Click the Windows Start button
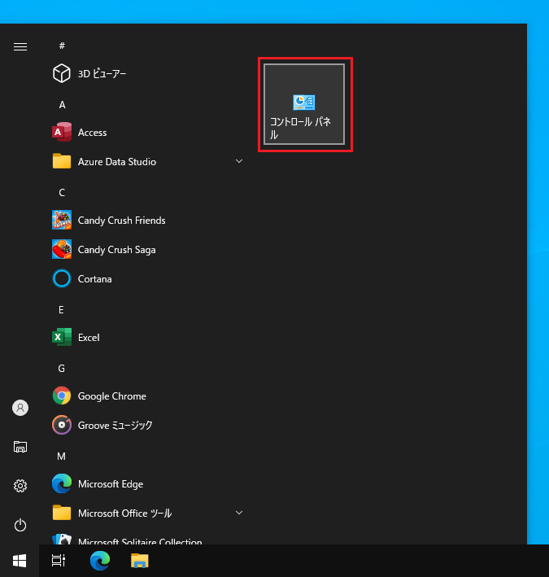Screen dimensions: 549x577 click(x=20, y=561)
